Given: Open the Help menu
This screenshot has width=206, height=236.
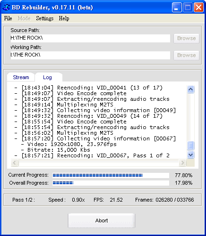Looking at the screenshot, I should coord(64,18).
